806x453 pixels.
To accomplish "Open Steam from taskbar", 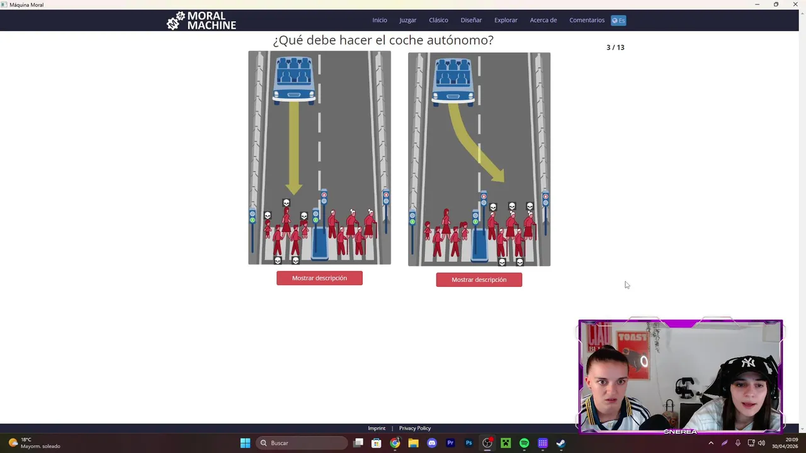I will [561, 443].
